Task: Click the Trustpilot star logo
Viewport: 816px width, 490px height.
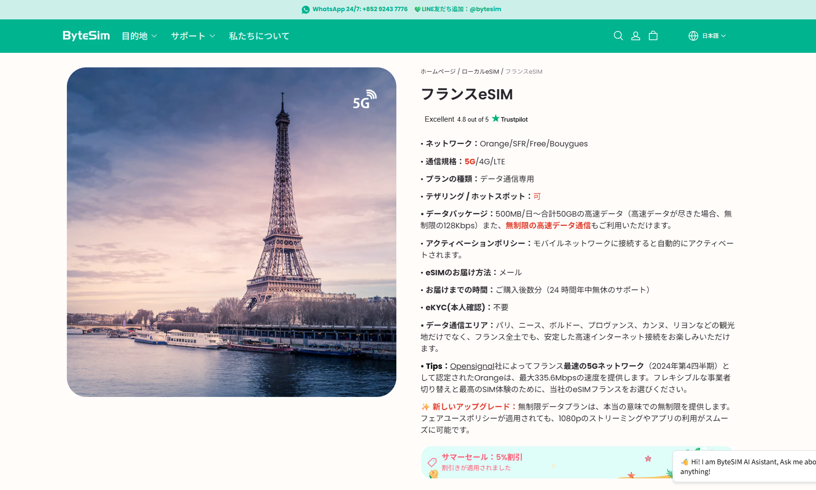Action: click(x=495, y=119)
